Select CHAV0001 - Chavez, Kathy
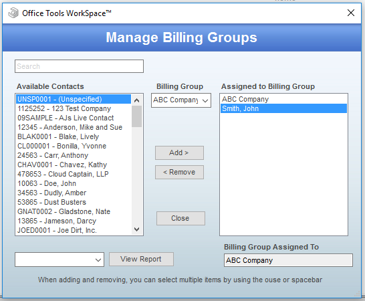The image size is (365, 301). tap(74, 165)
